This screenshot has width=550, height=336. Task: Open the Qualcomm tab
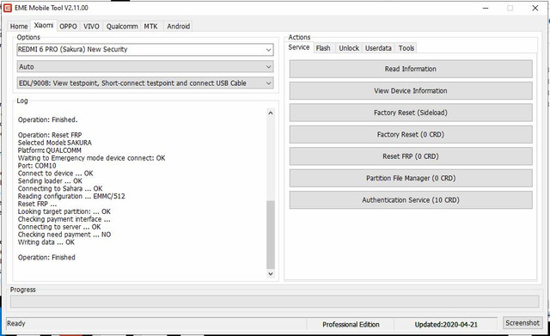pos(122,27)
